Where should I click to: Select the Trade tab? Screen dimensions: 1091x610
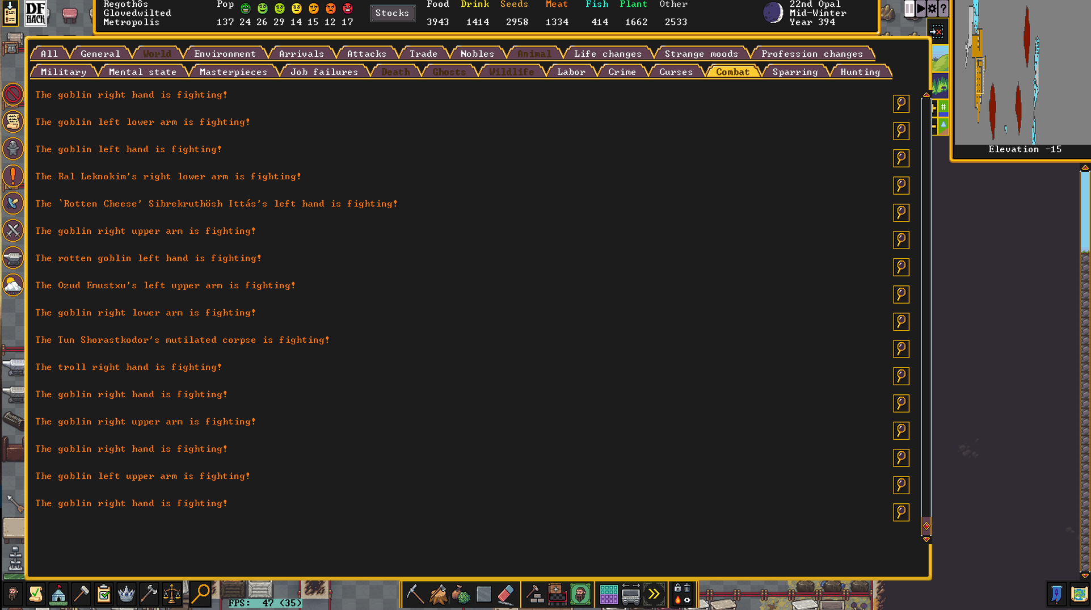pyautogui.click(x=423, y=53)
